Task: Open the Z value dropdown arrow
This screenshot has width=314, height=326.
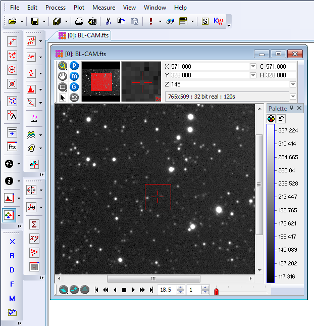Action: coord(293,84)
